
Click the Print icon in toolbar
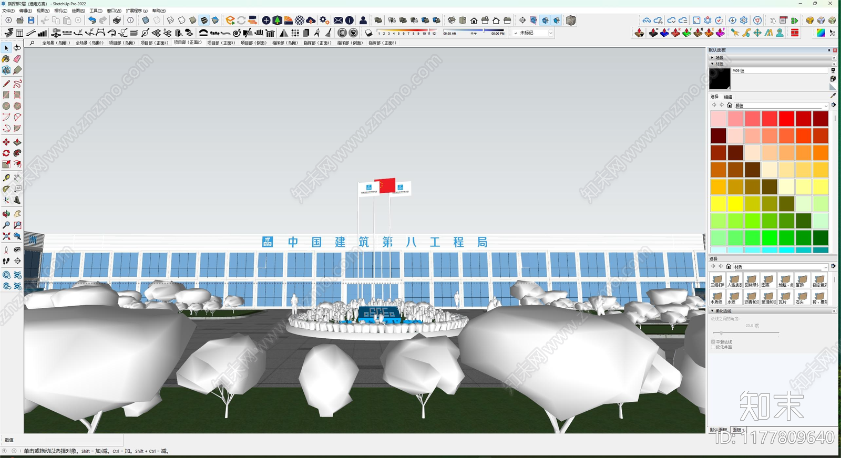click(x=117, y=20)
